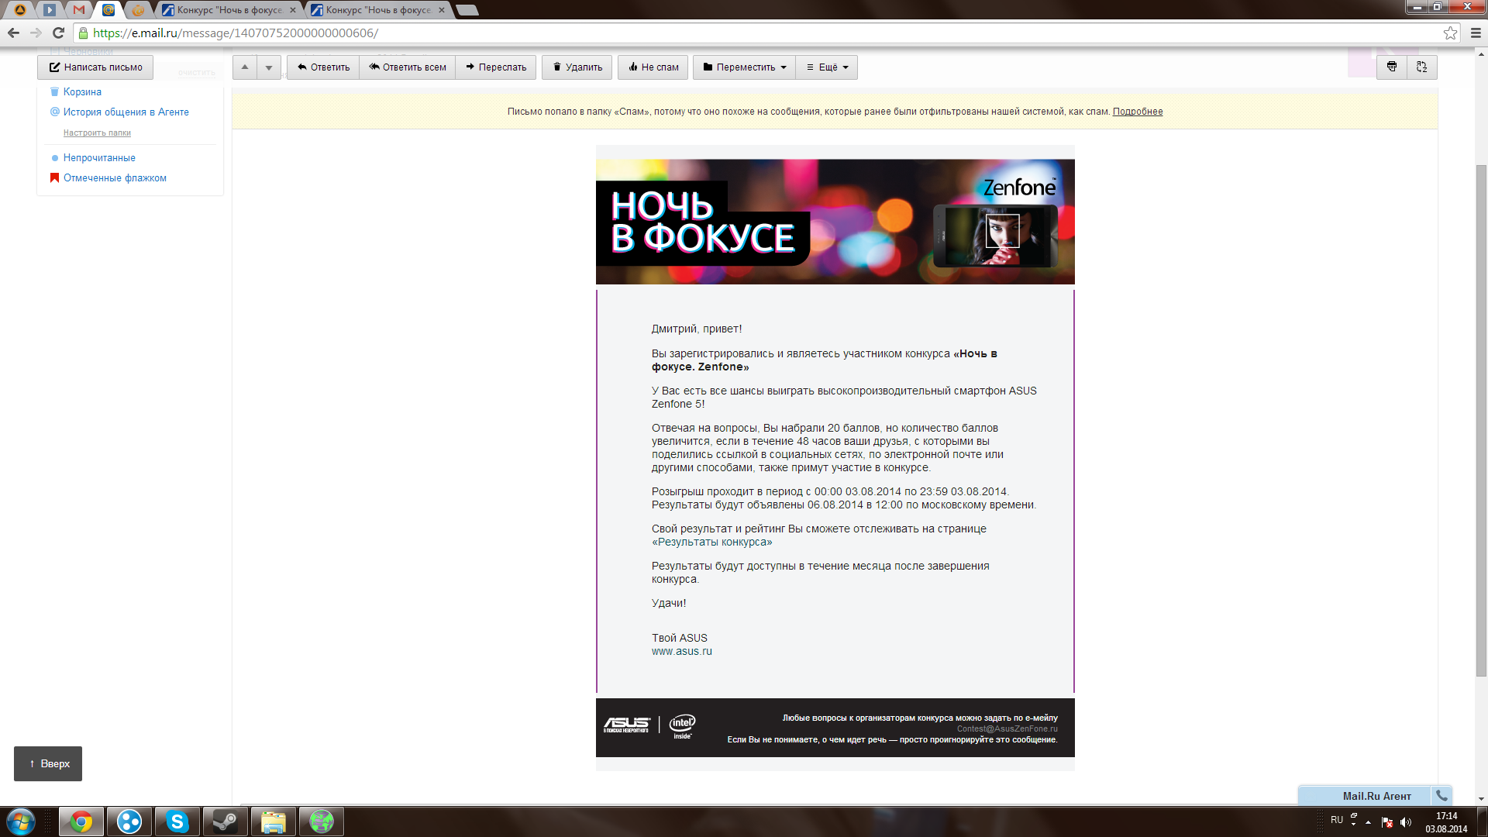Open a new browser tab
Viewport: 1488px width, 837px height.
click(x=467, y=10)
